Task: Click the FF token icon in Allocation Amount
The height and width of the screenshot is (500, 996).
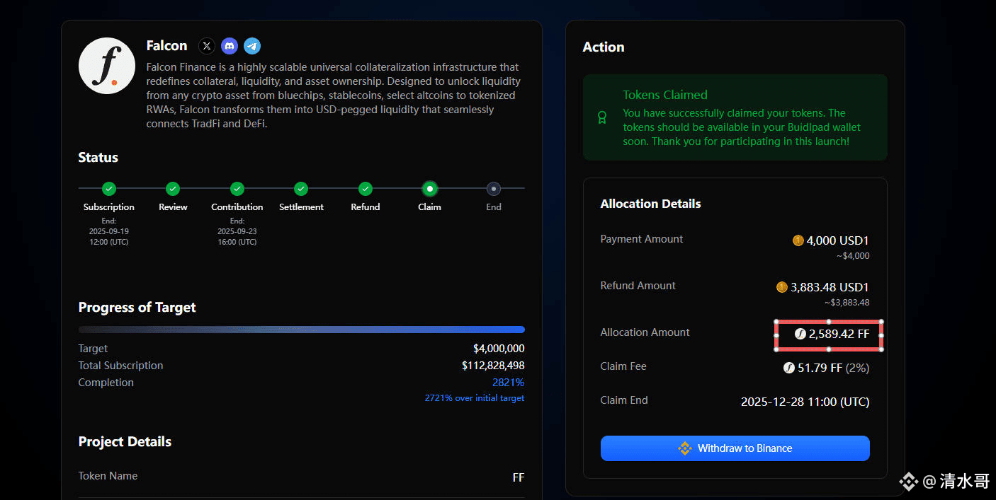Action: click(800, 334)
